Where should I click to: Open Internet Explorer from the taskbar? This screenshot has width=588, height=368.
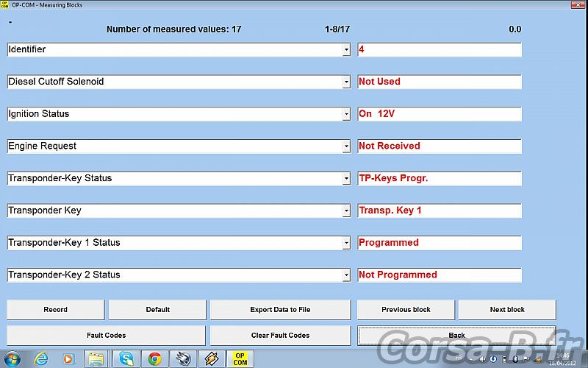click(x=40, y=358)
